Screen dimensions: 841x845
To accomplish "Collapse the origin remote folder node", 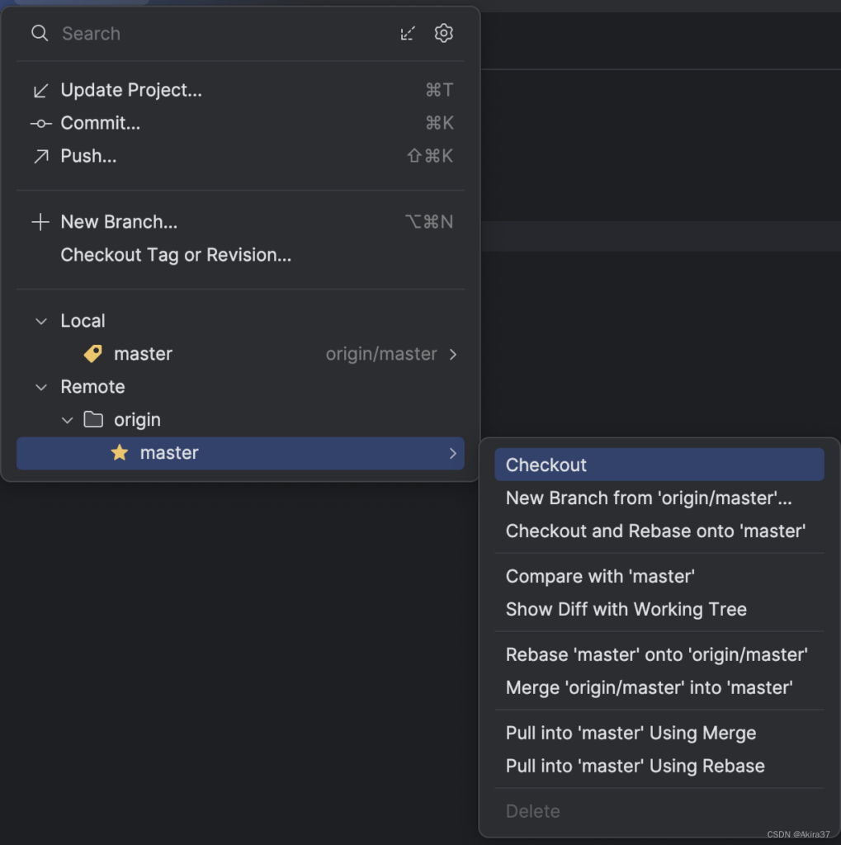I will pos(68,420).
